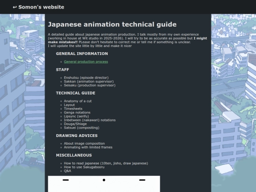Screen dimensions: 256x192
Task: Click 'How to use Sakugabooru' entry
Action: [x=84, y=167]
